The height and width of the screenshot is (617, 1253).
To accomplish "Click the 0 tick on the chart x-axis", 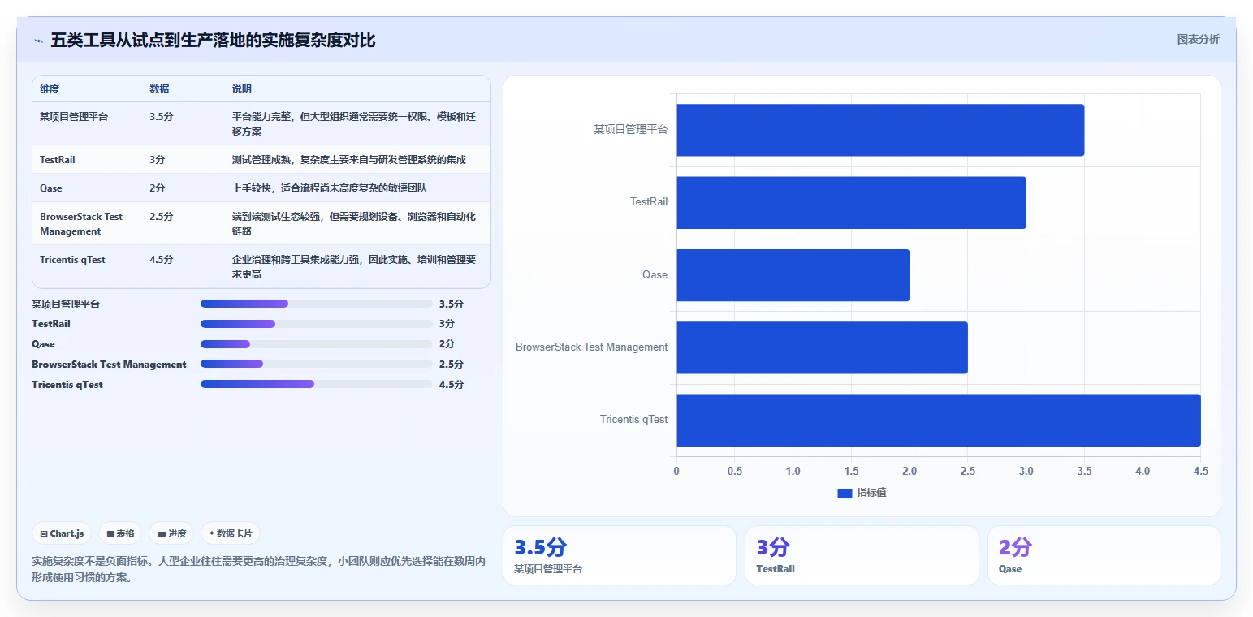I will point(676,471).
